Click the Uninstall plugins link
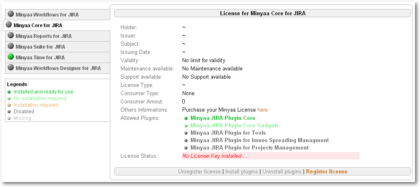 282,171
